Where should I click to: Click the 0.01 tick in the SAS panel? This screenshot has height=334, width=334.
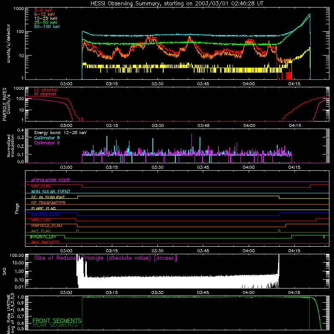[19, 287]
